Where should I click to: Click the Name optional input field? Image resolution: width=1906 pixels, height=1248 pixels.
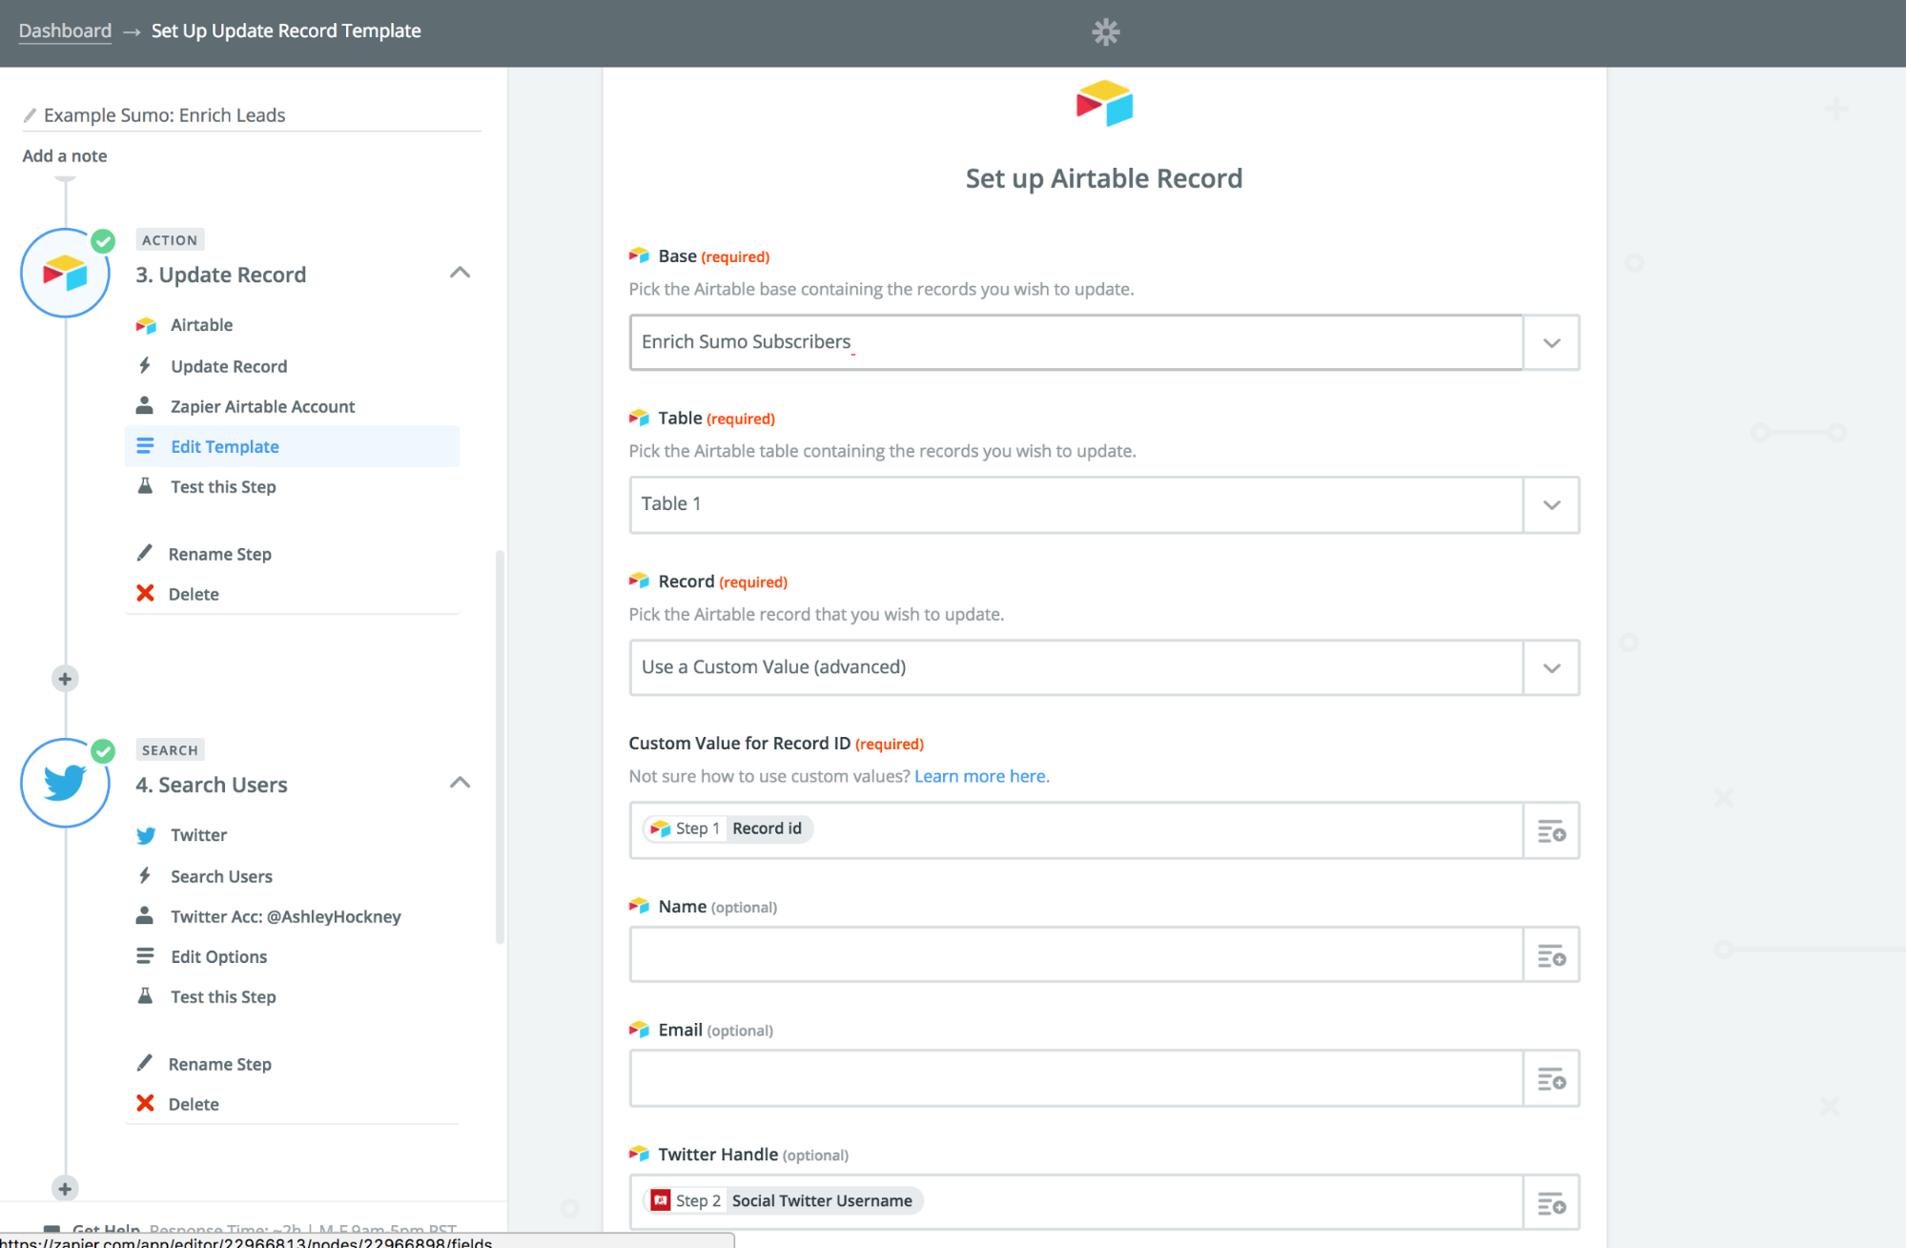(x=1076, y=954)
